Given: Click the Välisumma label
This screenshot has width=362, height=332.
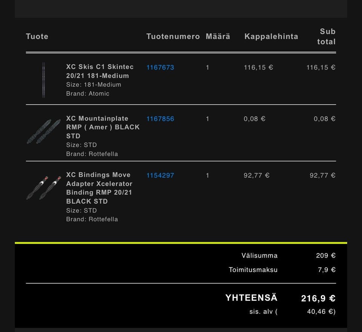Looking at the screenshot, I should click(259, 256).
